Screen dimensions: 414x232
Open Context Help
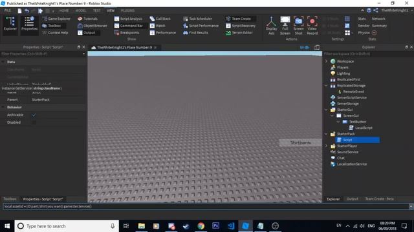[x=55, y=33]
